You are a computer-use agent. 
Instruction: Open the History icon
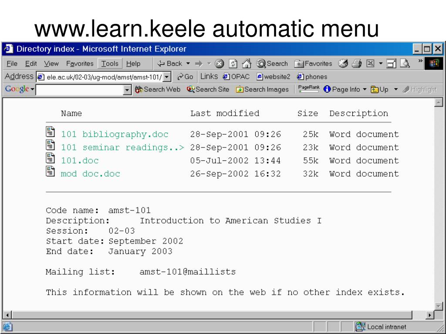click(x=343, y=63)
